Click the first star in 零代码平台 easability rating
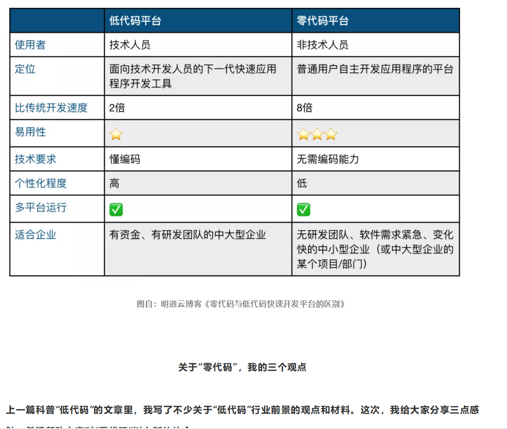Image resolution: width=507 pixels, height=429 pixels. click(x=302, y=134)
